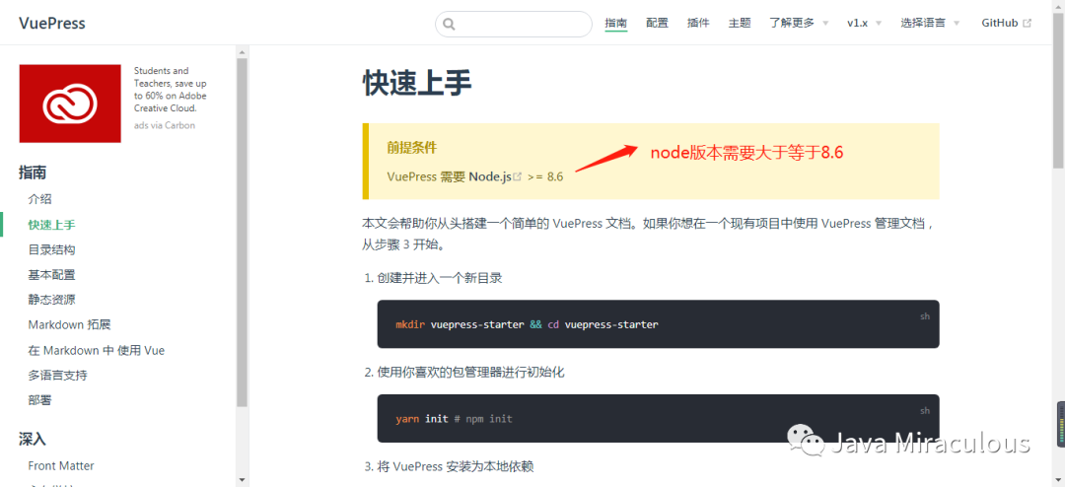Click the external-link icon after Node.js

(x=517, y=177)
